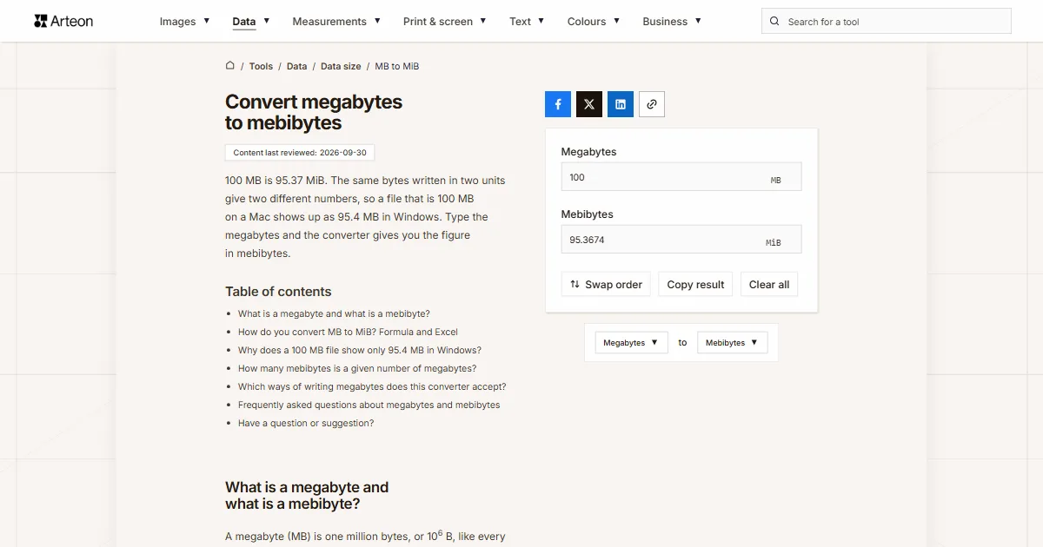The height and width of the screenshot is (547, 1043).
Task: Click 'Content last reviewed: 2026-09-30' badge
Action: click(300, 153)
